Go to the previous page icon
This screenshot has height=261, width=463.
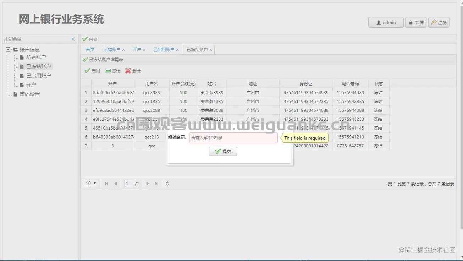pyautogui.click(x=116, y=184)
